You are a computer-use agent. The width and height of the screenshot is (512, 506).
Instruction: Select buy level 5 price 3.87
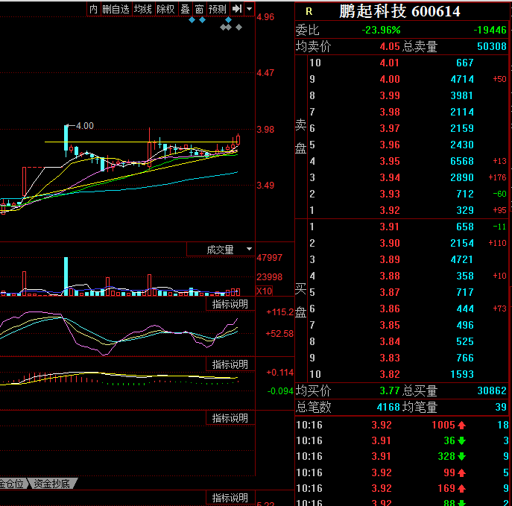(390, 292)
